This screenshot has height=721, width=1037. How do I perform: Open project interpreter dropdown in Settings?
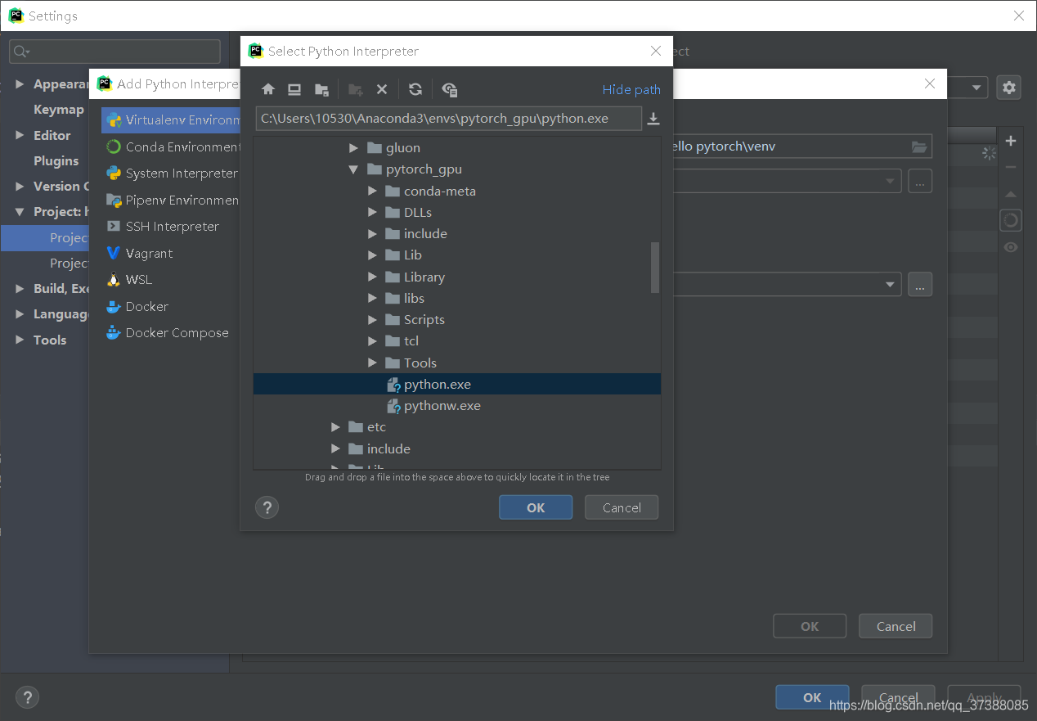976,88
